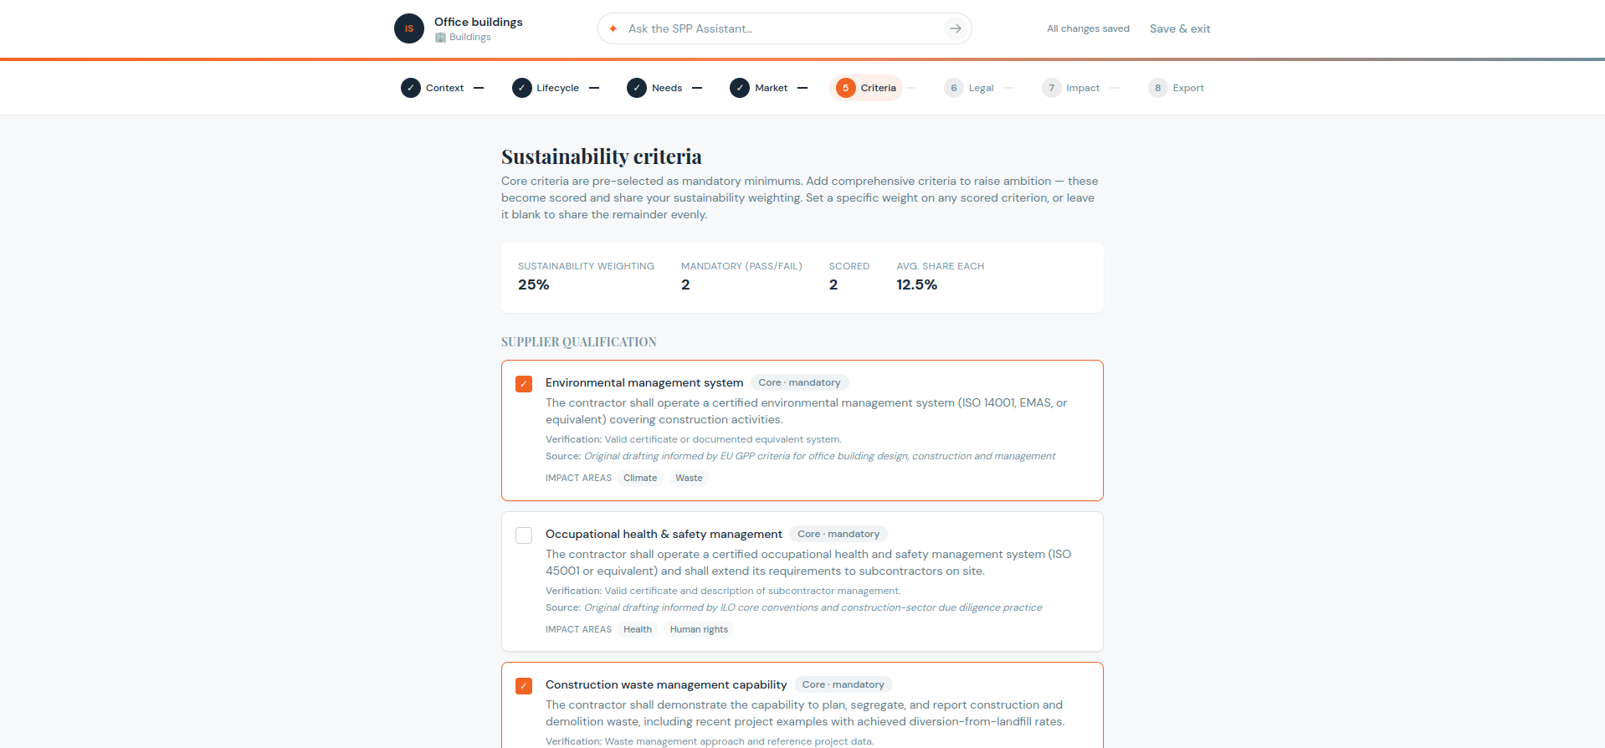Click the Buildings category icon

coord(440,37)
